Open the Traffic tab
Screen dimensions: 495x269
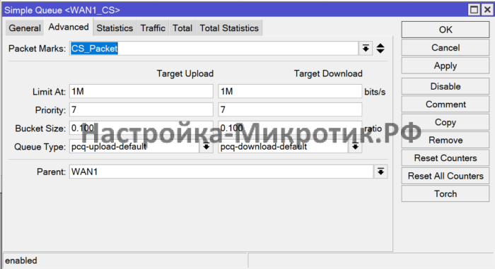(153, 28)
